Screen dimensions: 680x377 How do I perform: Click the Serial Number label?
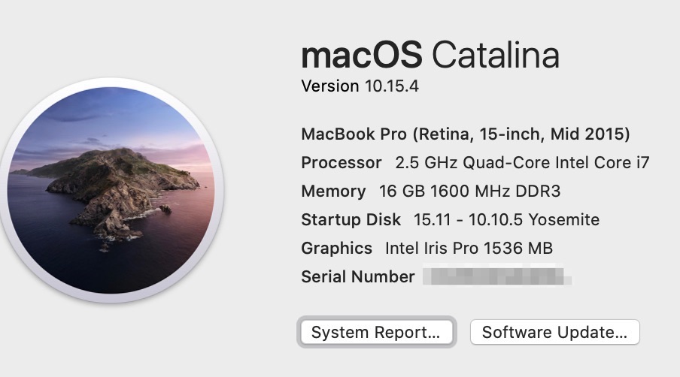point(357,277)
